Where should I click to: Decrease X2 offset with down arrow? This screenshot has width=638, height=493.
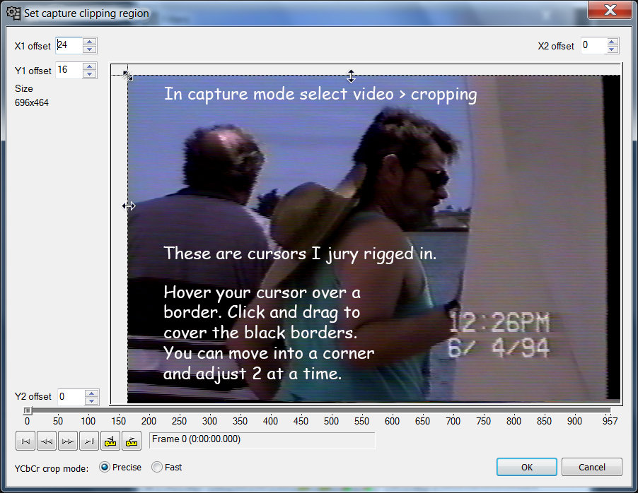[612, 49]
